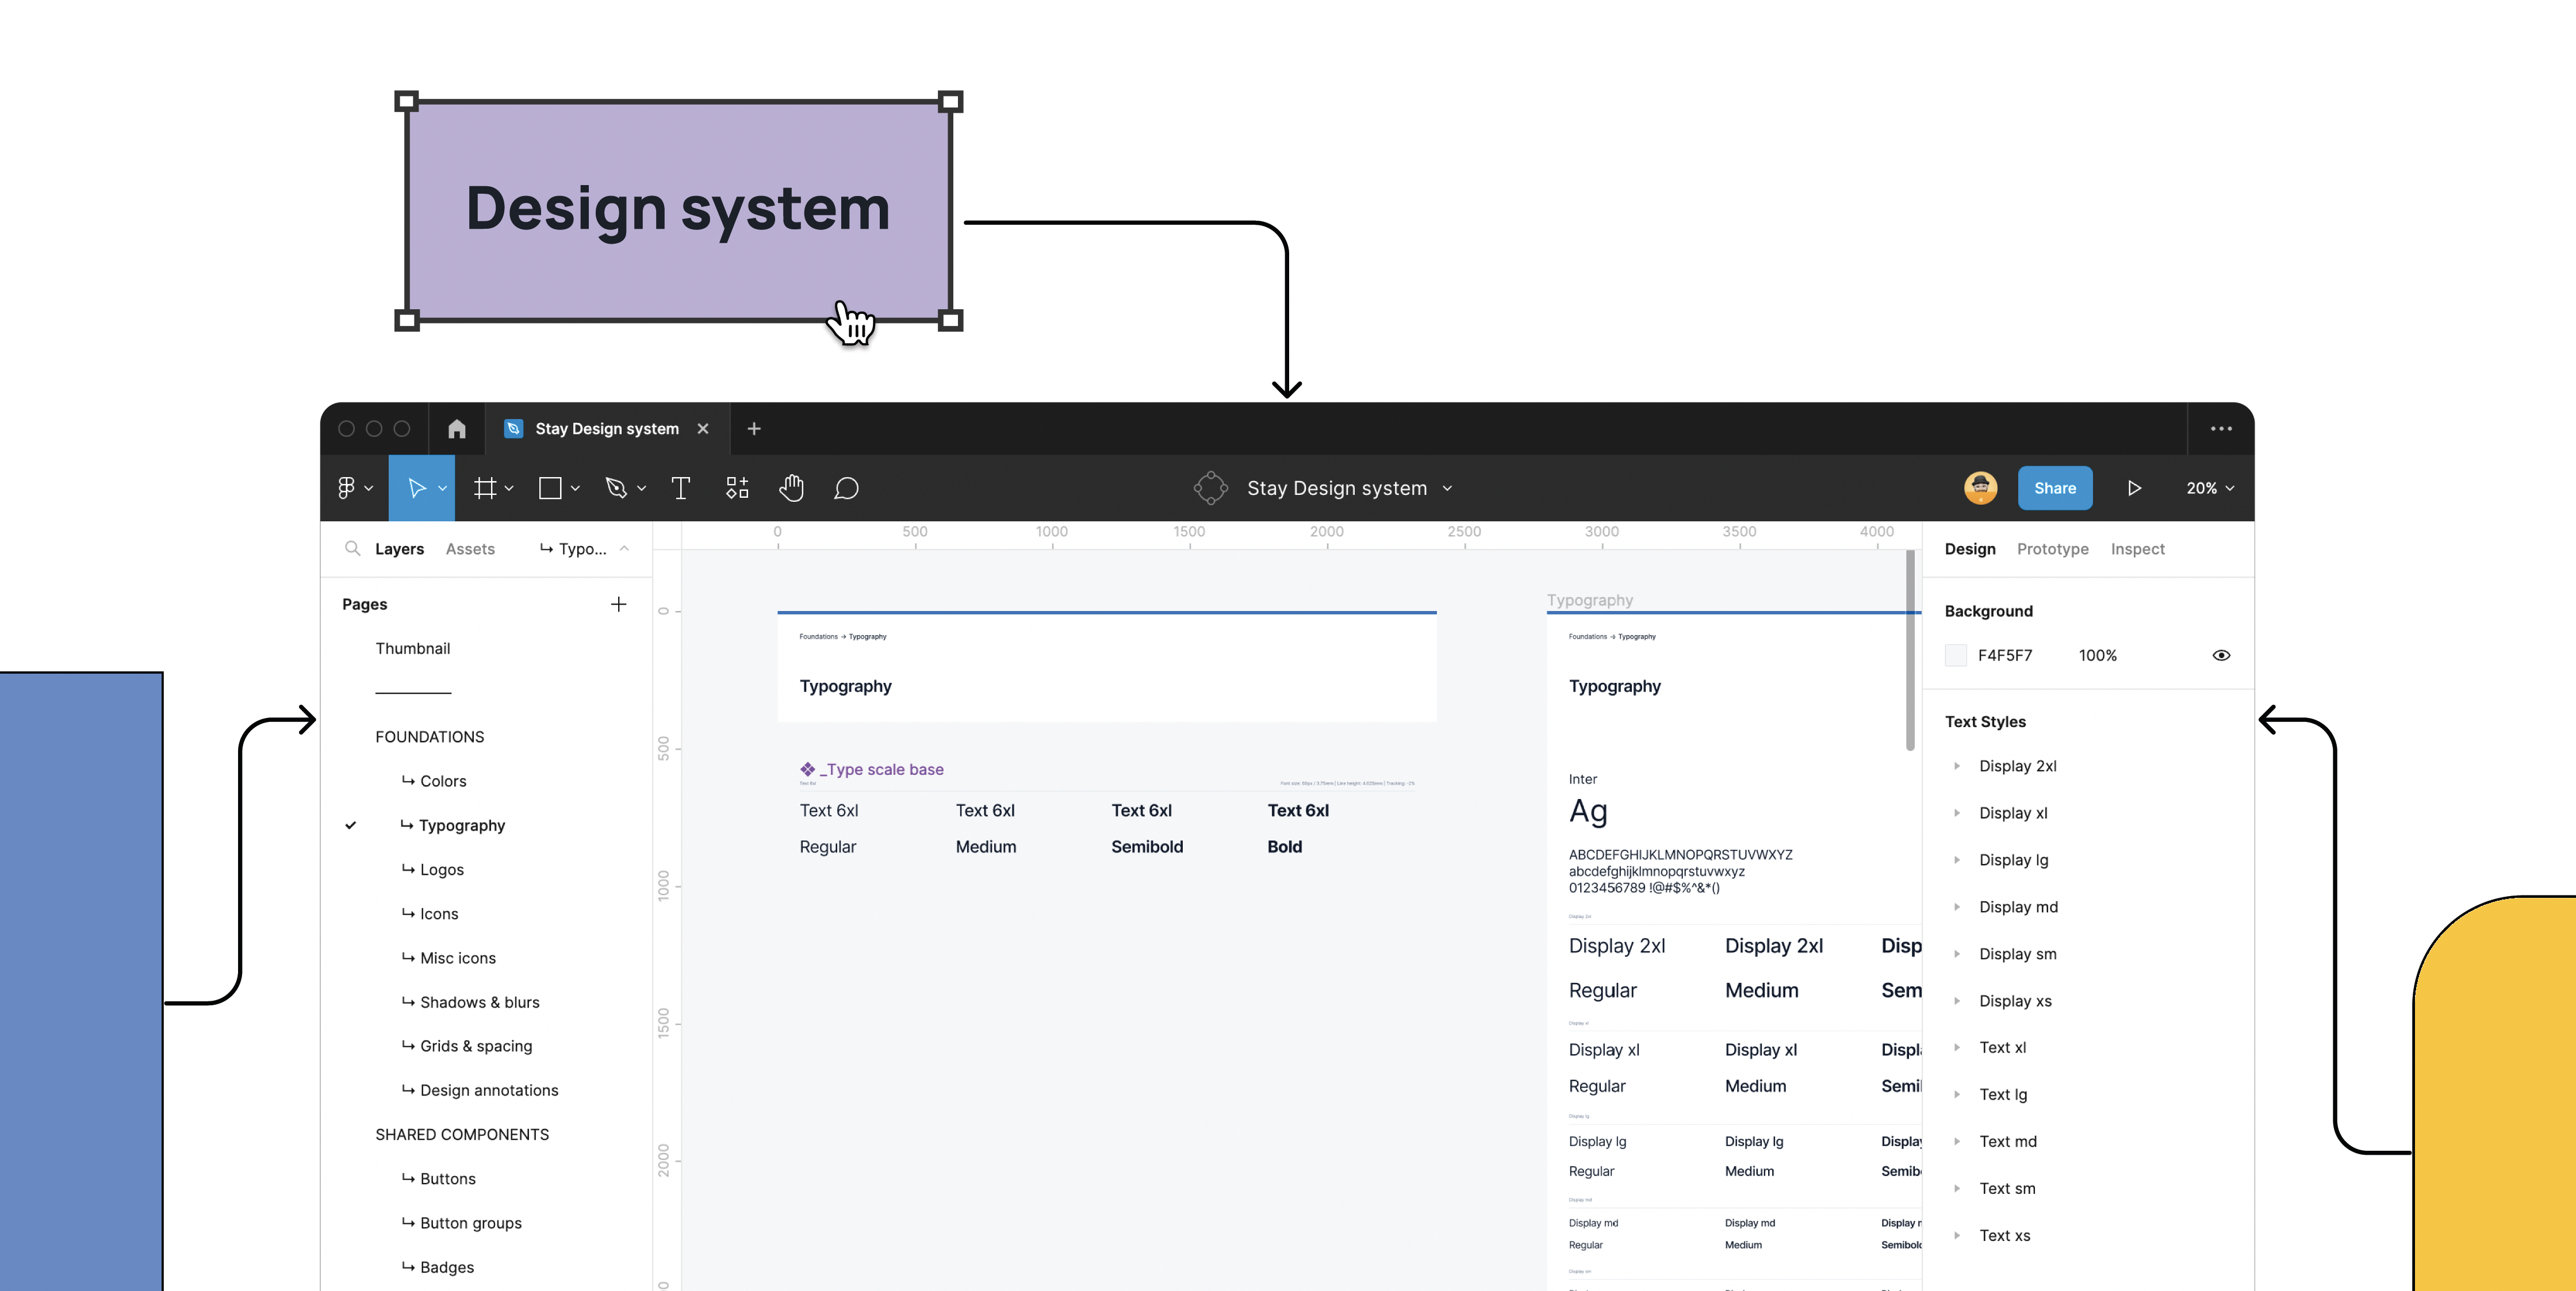The height and width of the screenshot is (1291, 2576).
Task: Click the search icon in Layers panel
Action: [x=352, y=549]
